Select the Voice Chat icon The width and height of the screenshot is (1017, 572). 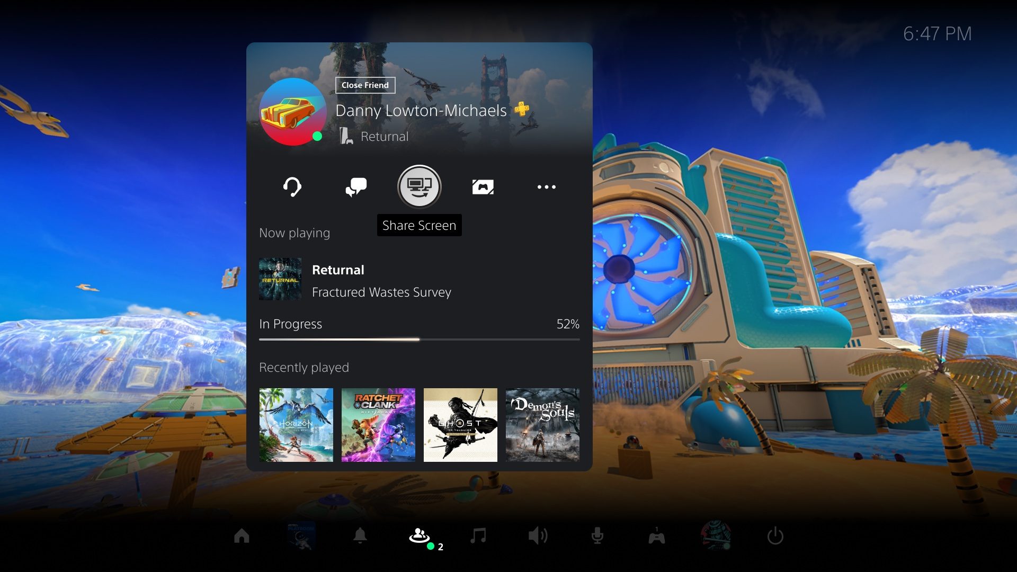(292, 186)
